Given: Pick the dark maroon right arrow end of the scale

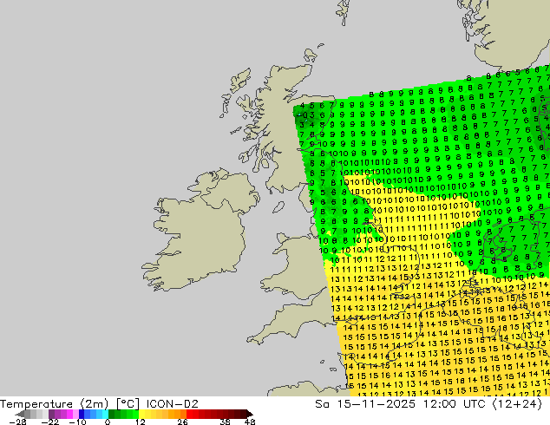Looking at the screenshot, I should point(250,414).
